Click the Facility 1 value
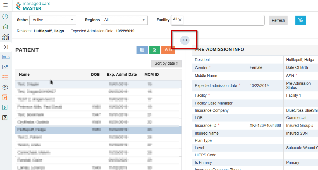Viewport: 318px width, 170px height. tap(293, 95)
